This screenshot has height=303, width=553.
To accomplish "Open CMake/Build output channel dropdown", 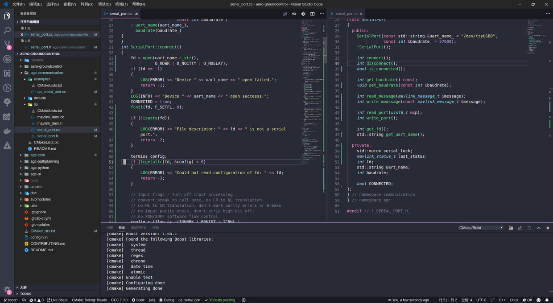I will point(481,228).
